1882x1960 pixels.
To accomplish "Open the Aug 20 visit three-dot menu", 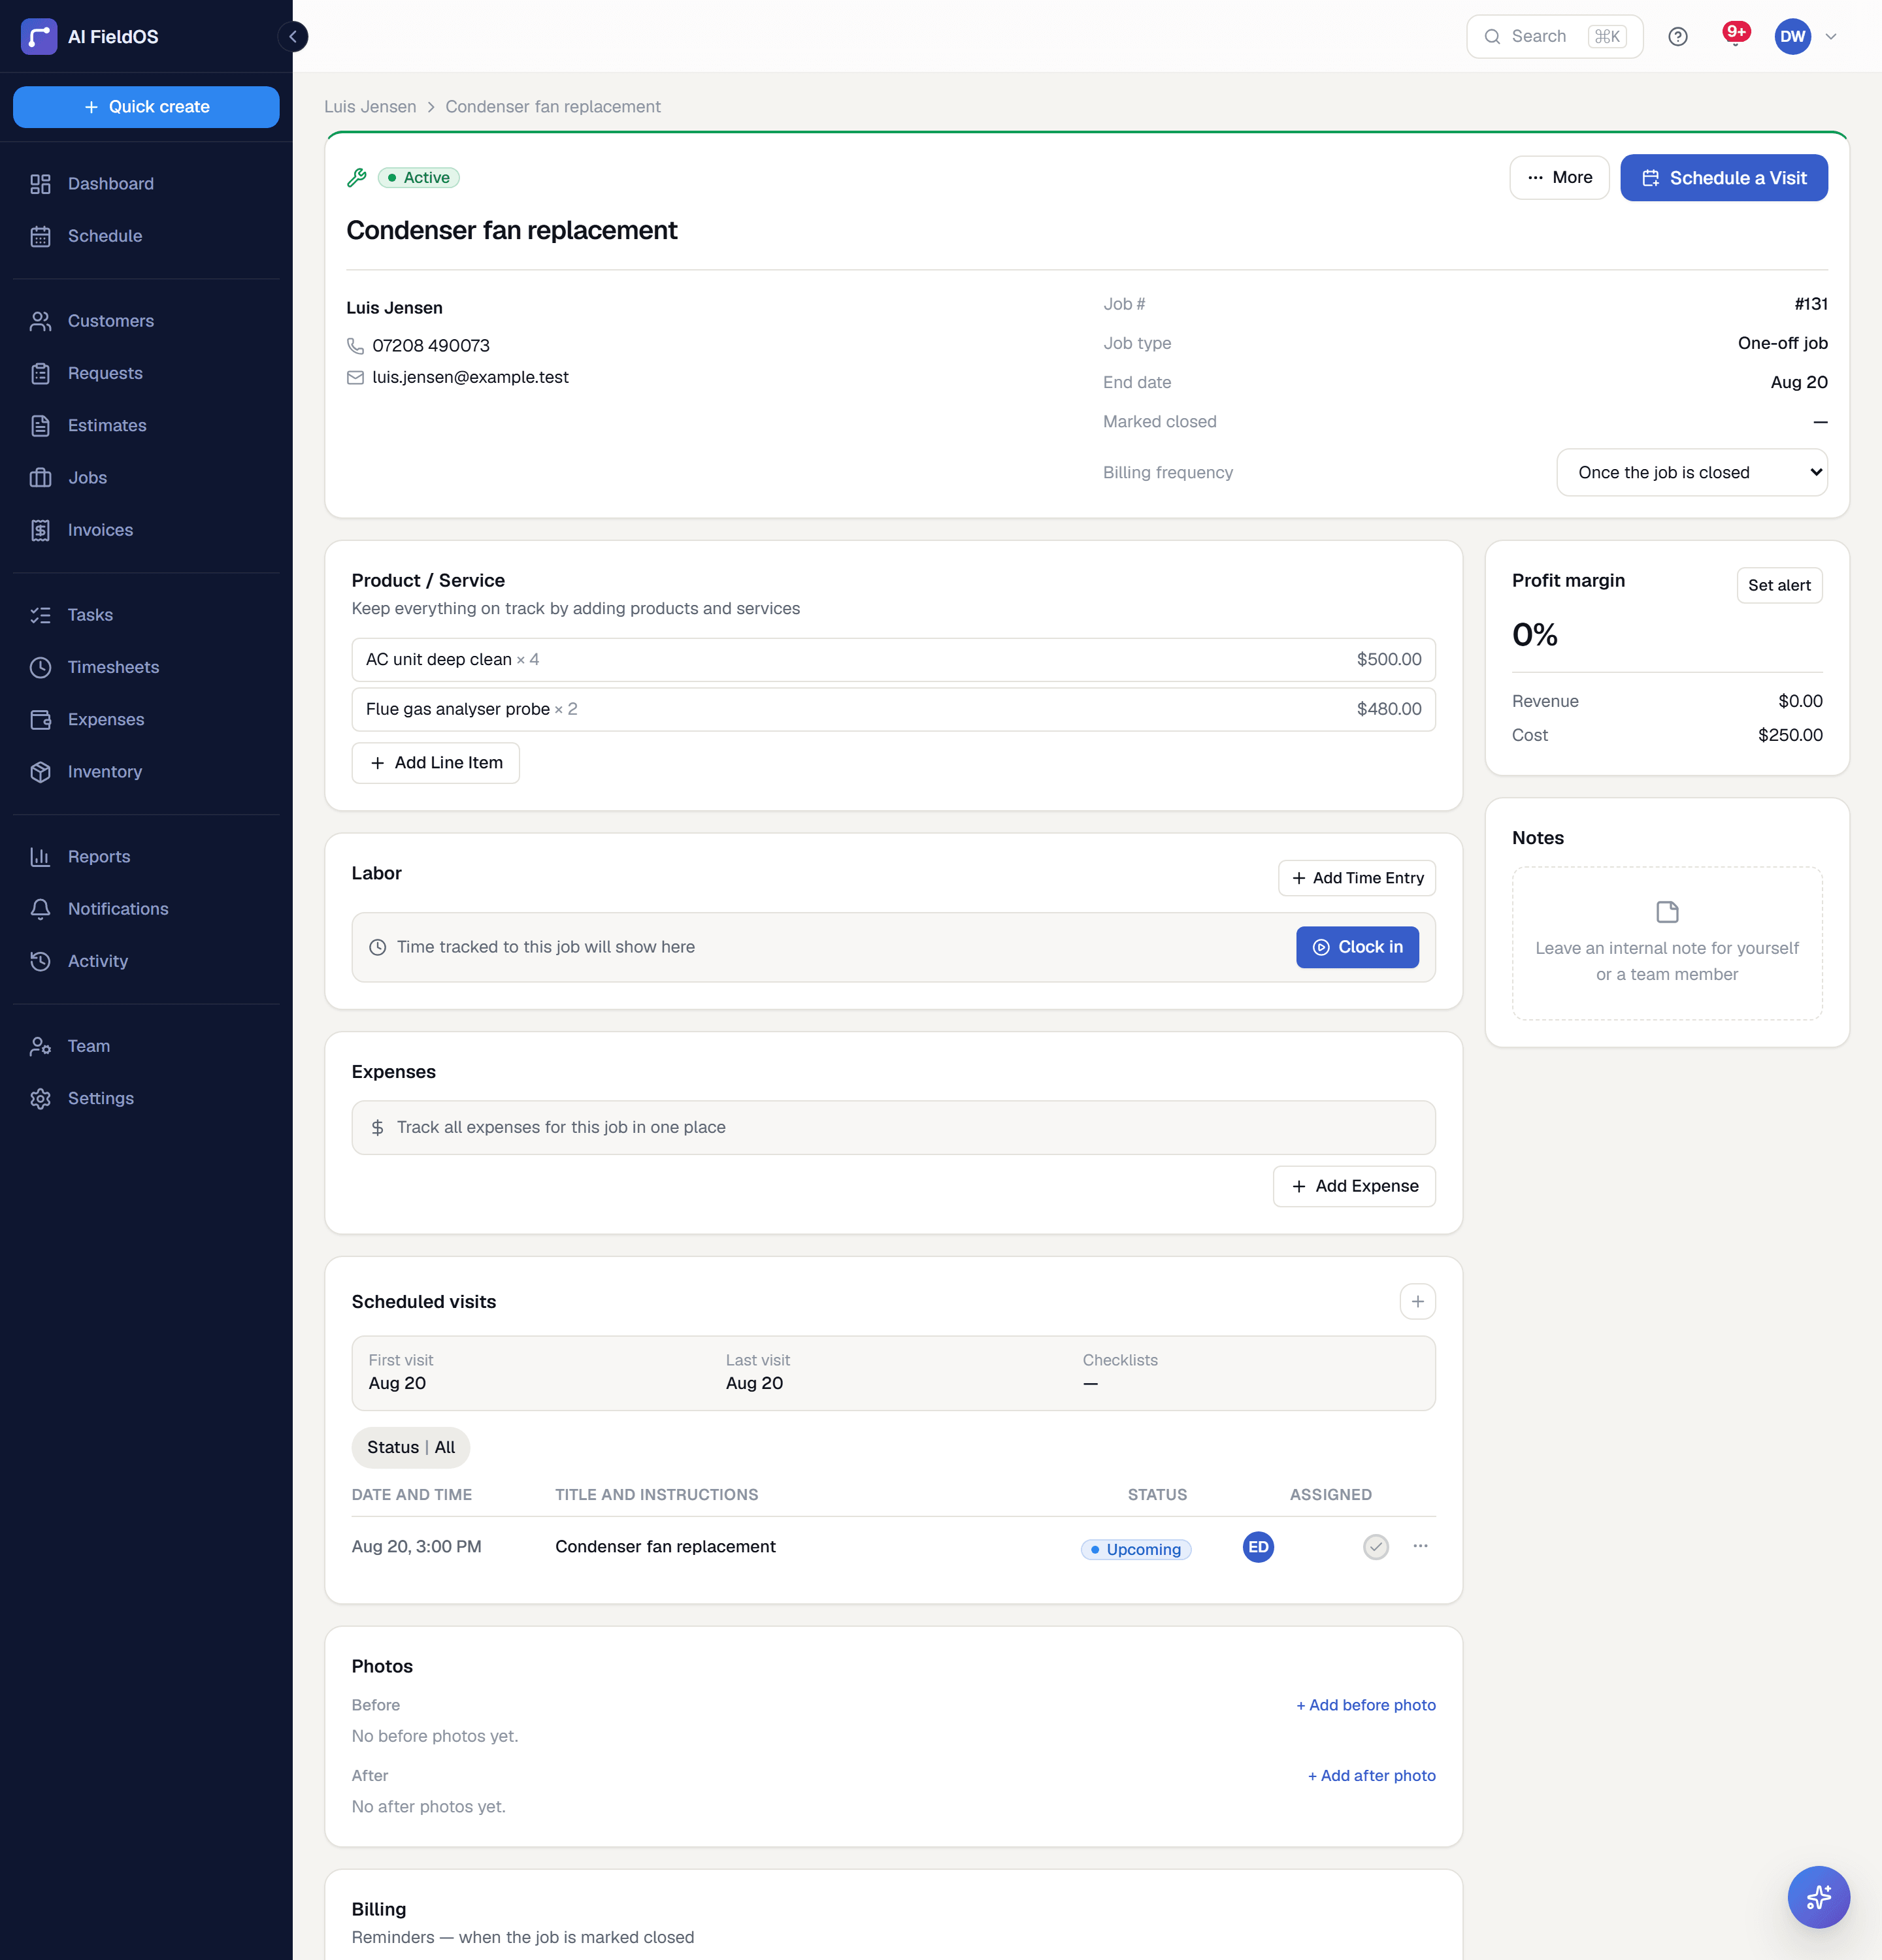I will point(1420,1546).
